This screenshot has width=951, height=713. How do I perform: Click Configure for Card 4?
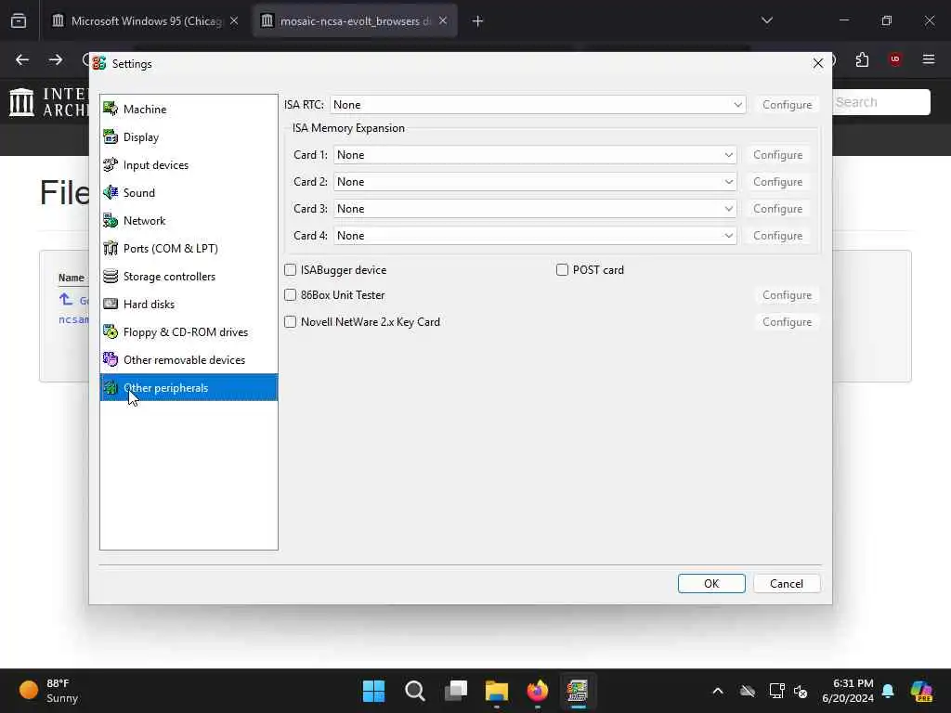[778, 236]
